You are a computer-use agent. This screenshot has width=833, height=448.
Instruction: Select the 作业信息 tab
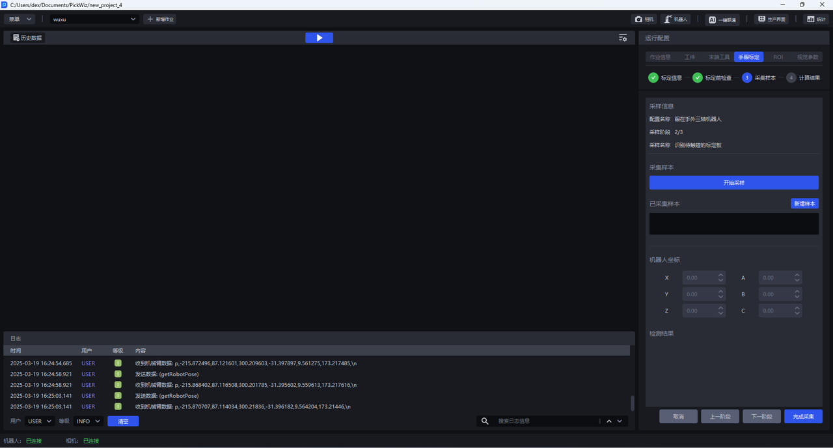660,57
